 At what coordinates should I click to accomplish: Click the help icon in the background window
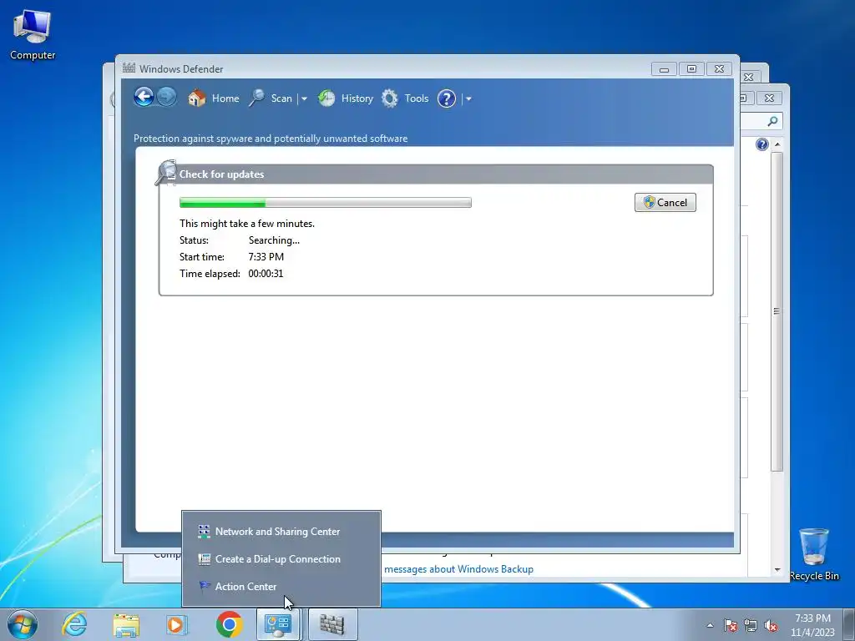761,144
